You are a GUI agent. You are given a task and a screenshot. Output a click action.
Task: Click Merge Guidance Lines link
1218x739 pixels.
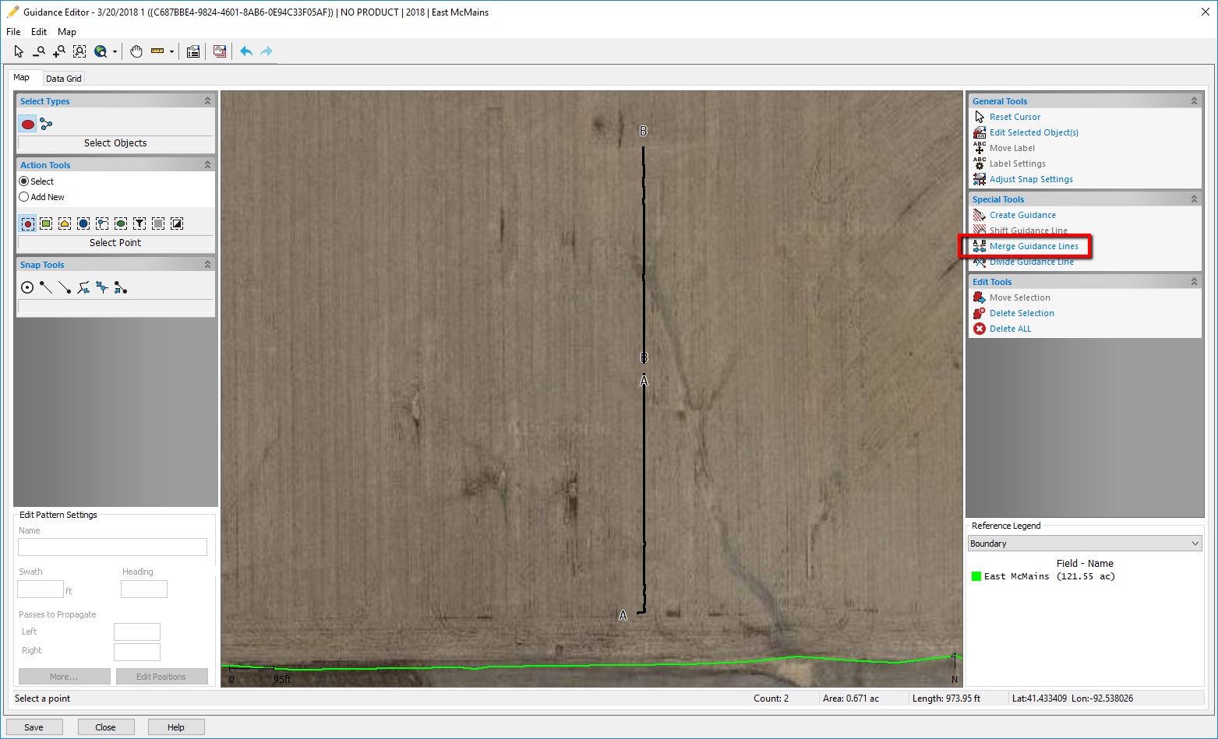[x=1033, y=246]
